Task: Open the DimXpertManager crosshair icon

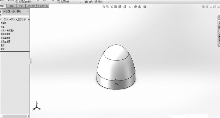Action: coord(14,11)
